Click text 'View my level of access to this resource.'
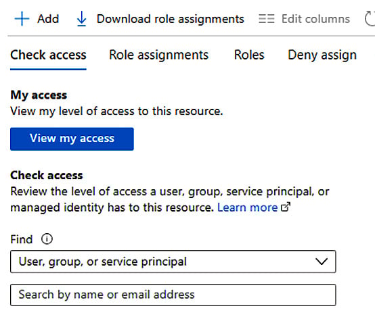The width and height of the screenshot is (375, 319). click(x=116, y=112)
